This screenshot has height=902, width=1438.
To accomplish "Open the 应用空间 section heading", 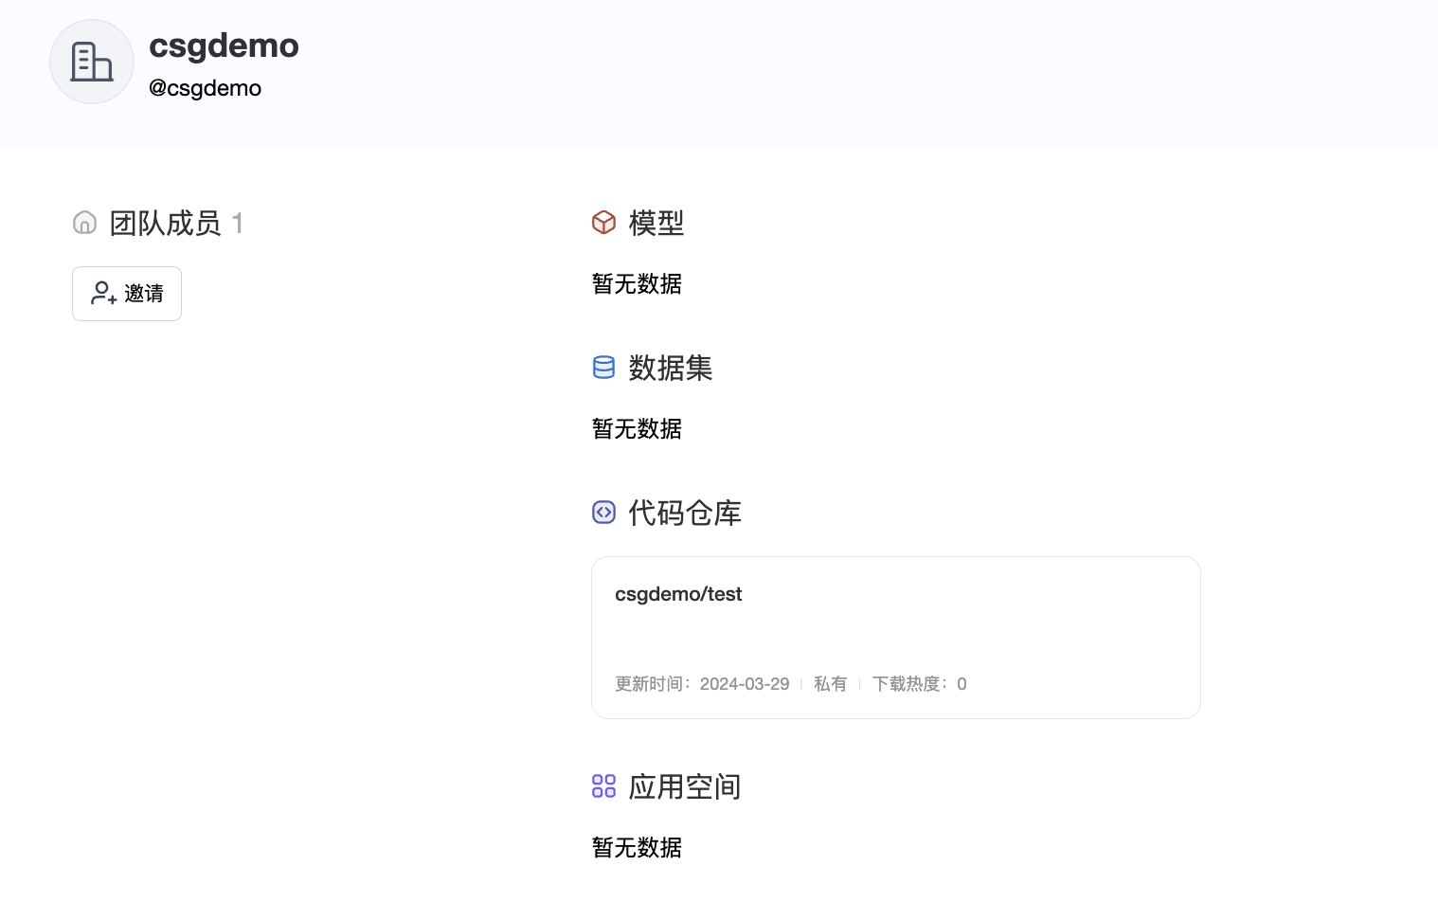I will [x=684, y=786].
